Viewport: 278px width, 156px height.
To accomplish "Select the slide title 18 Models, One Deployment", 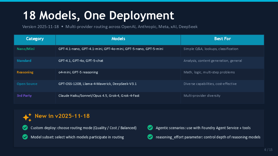I will coord(98,15).
